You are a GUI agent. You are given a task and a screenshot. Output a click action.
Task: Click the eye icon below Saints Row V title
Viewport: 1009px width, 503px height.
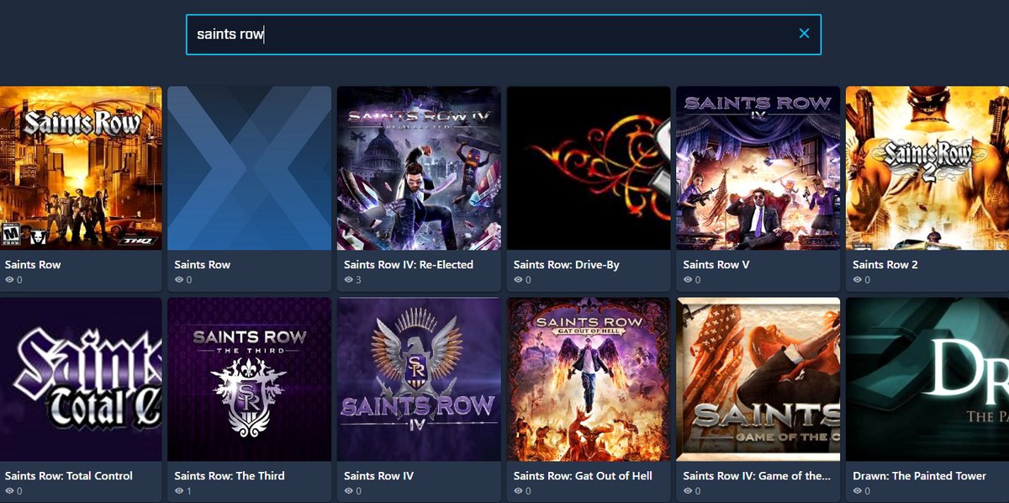(x=688, y=280)
